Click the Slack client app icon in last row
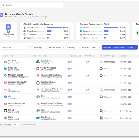 [6, 118]
